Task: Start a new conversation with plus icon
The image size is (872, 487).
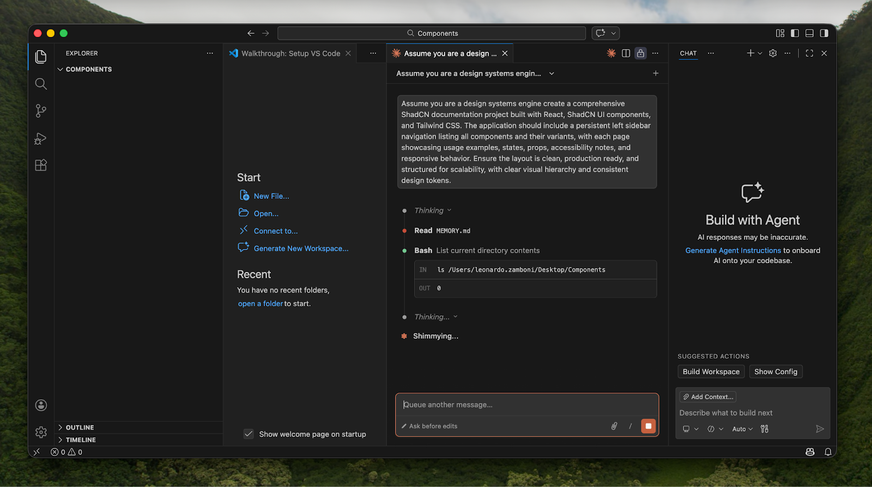Action: (656, 73)
